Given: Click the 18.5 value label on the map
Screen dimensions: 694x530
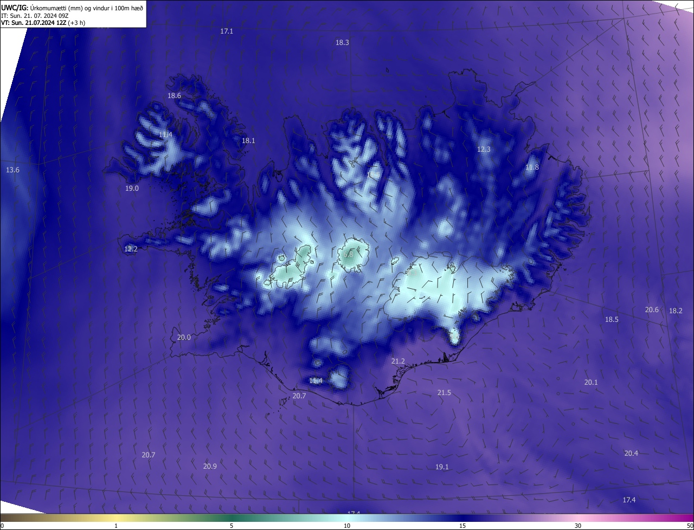Looking at the screenshot, I should pos(612,320).
